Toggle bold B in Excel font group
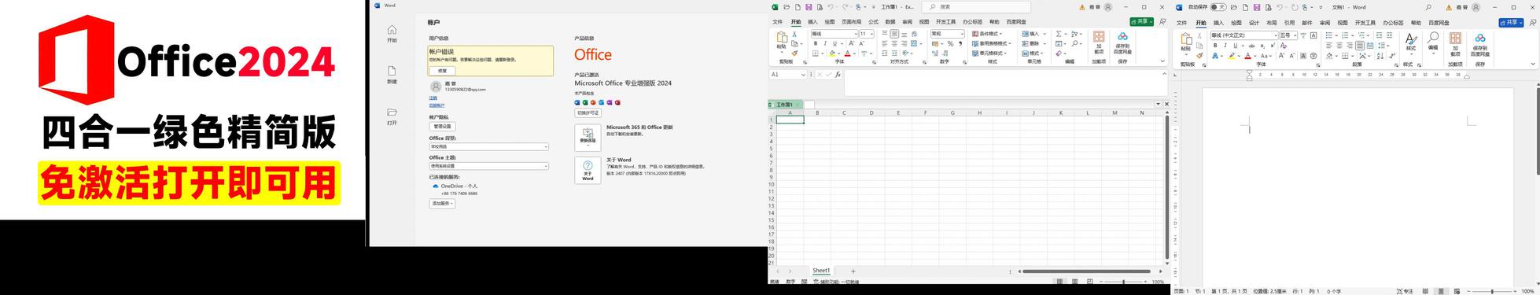Viewport: 1540px width, 295px height. coord(816,43)
